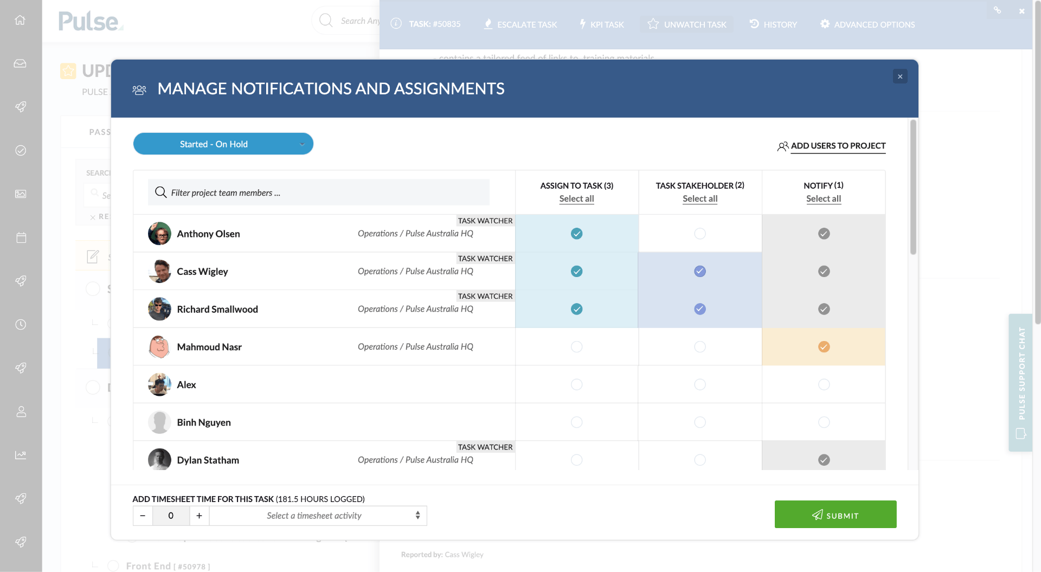Click the search magnifier icon in top bar

326,21
